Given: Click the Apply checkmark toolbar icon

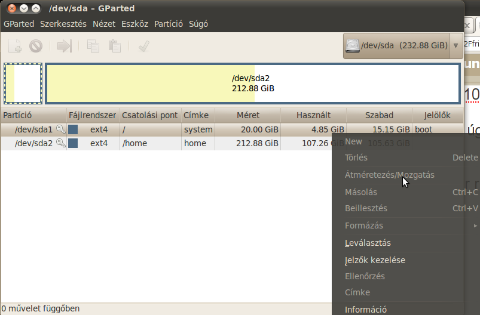Looking at the screenshot, I should [x=143, y=46].
